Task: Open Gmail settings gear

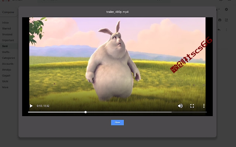Action: coord(226,10)
